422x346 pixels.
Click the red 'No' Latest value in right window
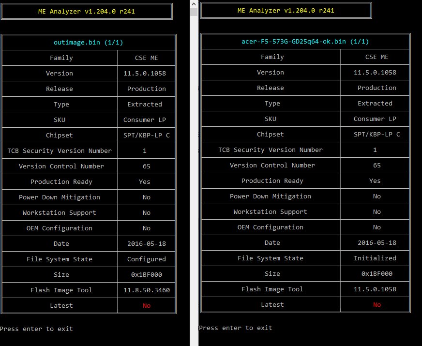click(377, 304)
